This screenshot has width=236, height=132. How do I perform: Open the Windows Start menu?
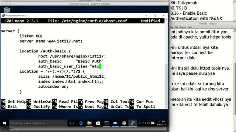point(4,123)
